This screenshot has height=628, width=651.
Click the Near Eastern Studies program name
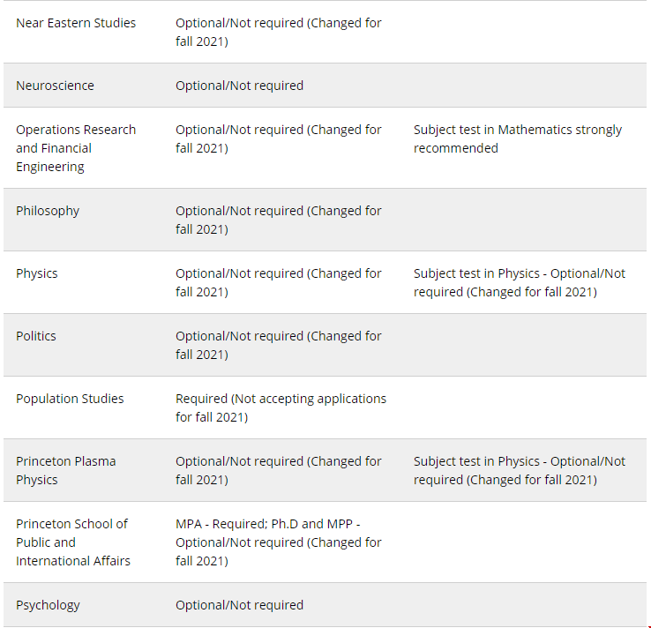pyautogui.click(x=76, y=23)
